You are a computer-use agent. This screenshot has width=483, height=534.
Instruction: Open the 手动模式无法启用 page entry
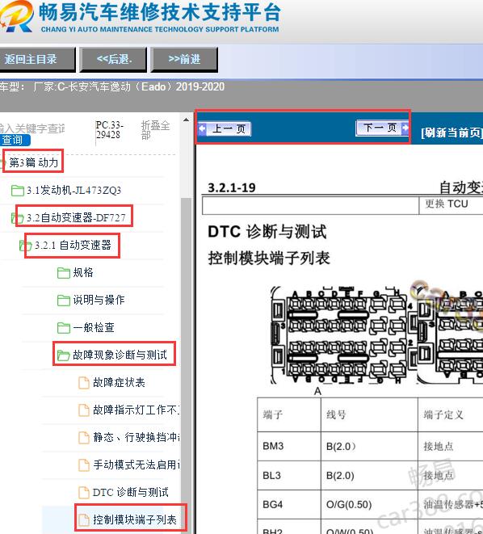[136, 465]
